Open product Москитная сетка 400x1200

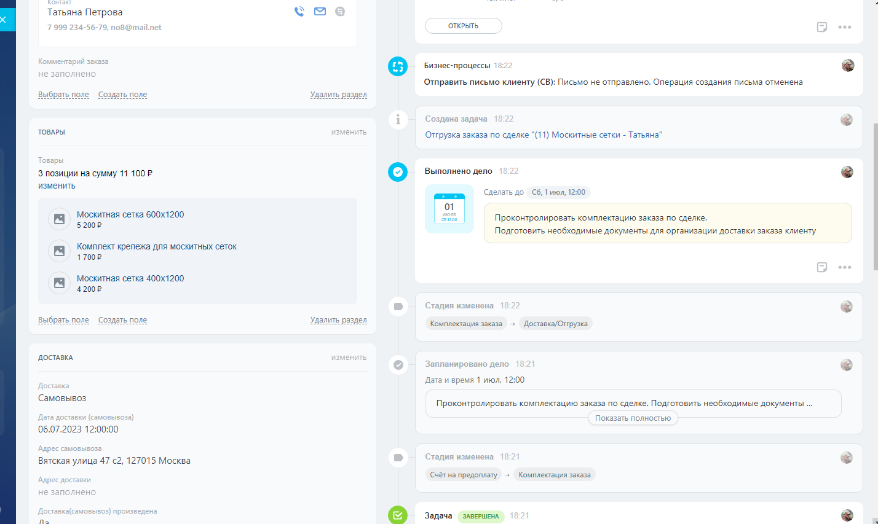click(130, 278)
